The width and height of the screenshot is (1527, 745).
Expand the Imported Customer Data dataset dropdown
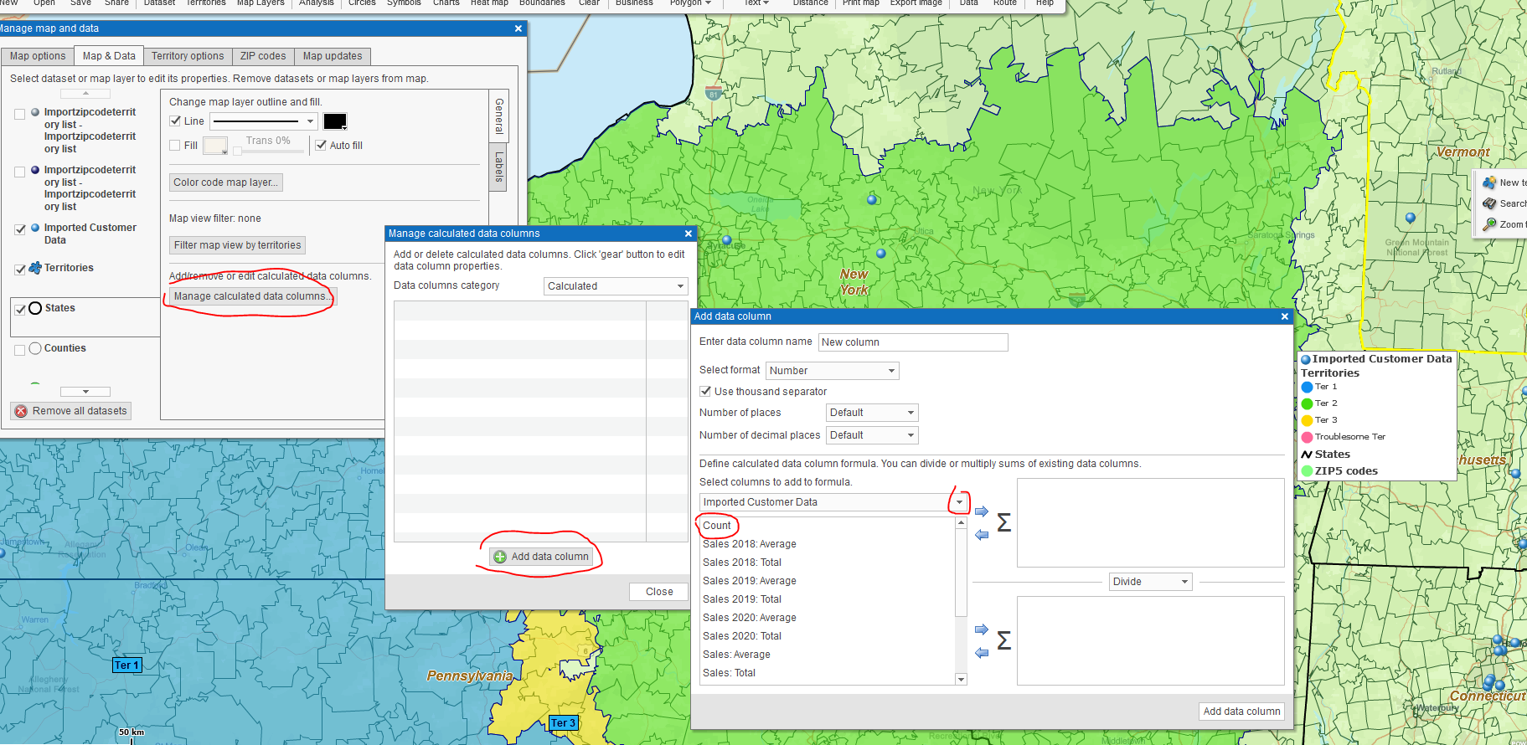pyautogui.click(x=959, y=502)
